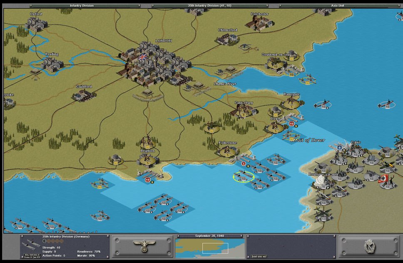Select the yellow-highlighted 35th Infantry transport
The width and height of the screenshot is (403, 263).
[243, 177]
